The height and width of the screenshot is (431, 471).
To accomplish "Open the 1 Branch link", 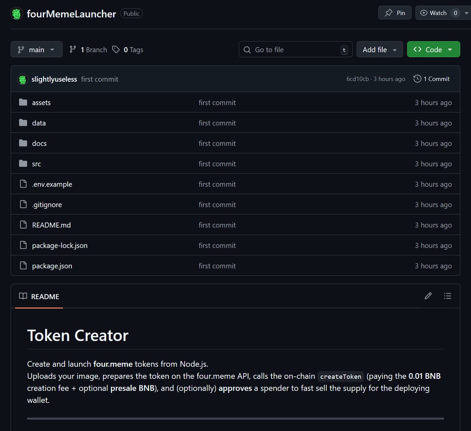I will click(88, 49).
